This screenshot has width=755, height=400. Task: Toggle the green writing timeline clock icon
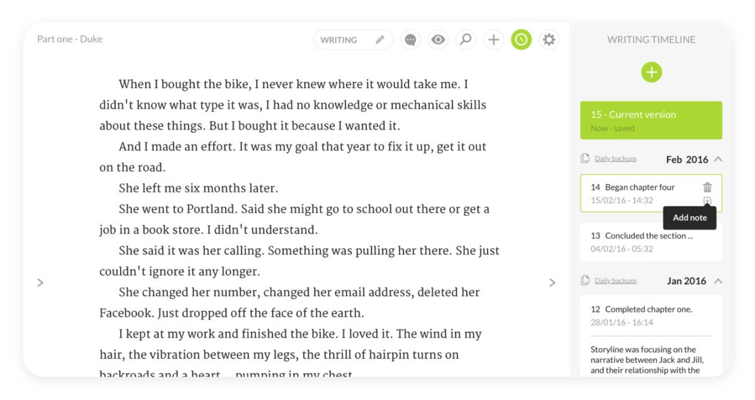coord(521,40)
